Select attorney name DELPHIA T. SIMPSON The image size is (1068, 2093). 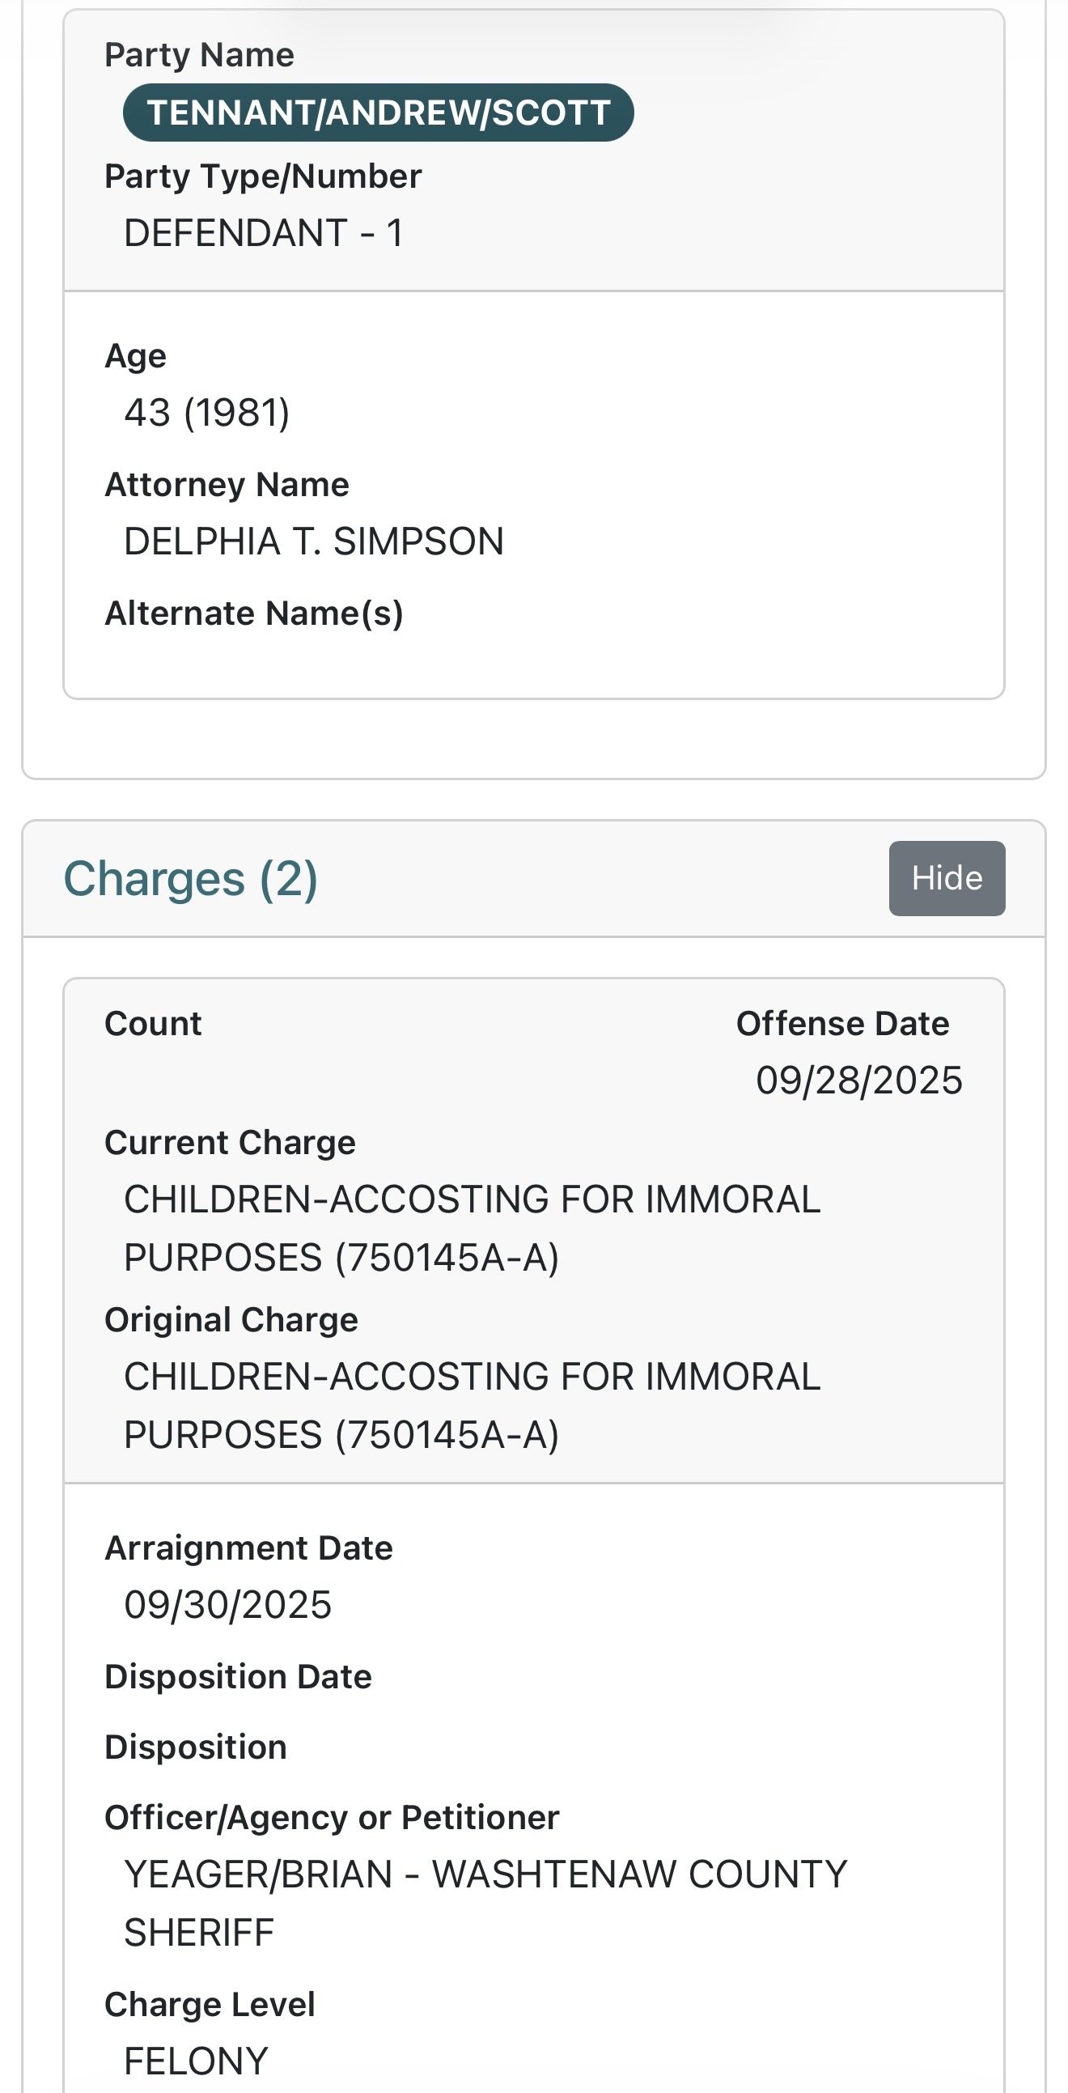pos(313,542)
